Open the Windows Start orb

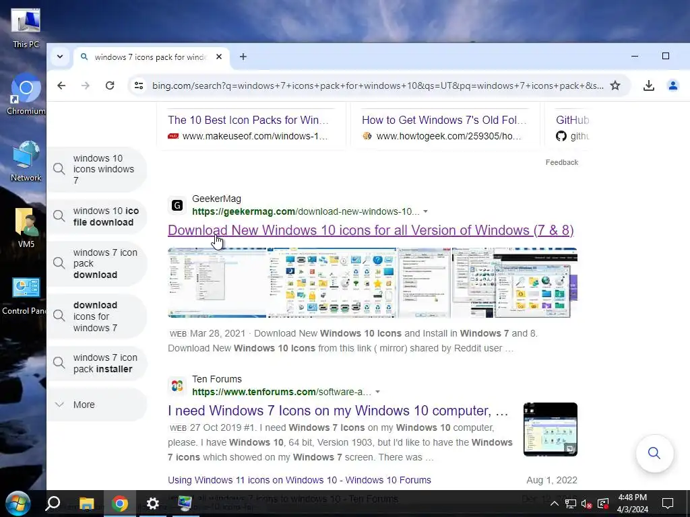coord(18,504)
